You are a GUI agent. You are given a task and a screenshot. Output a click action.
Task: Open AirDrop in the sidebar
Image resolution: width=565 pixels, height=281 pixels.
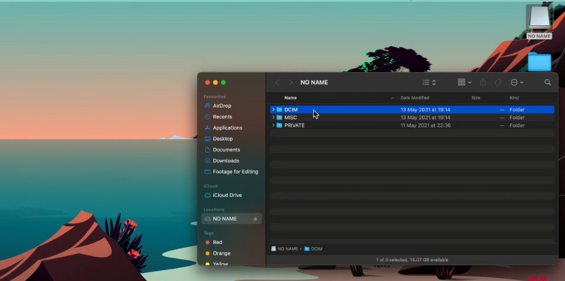coord(221,106)
